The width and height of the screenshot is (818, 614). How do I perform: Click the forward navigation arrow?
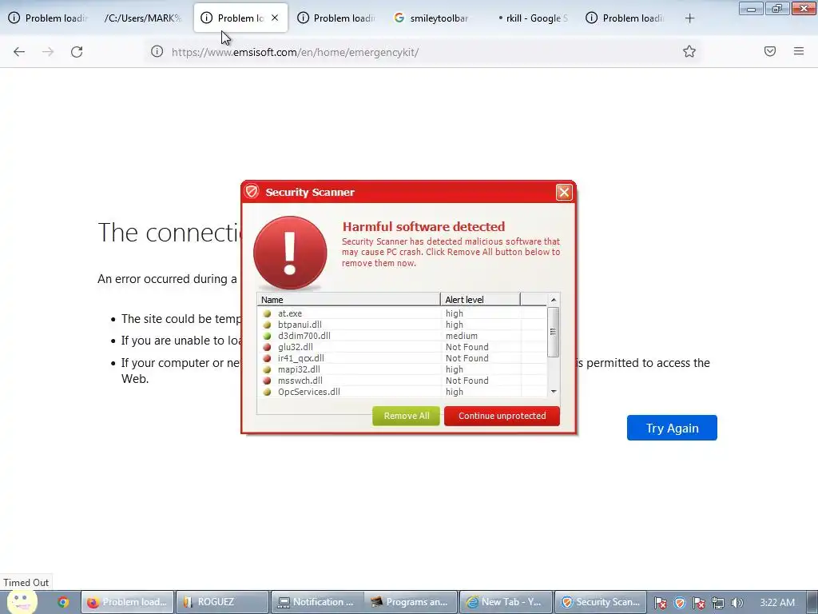(48, 52)
